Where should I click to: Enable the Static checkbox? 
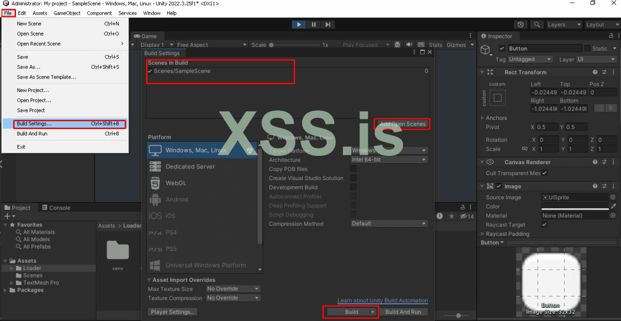[x=587, y=48]
